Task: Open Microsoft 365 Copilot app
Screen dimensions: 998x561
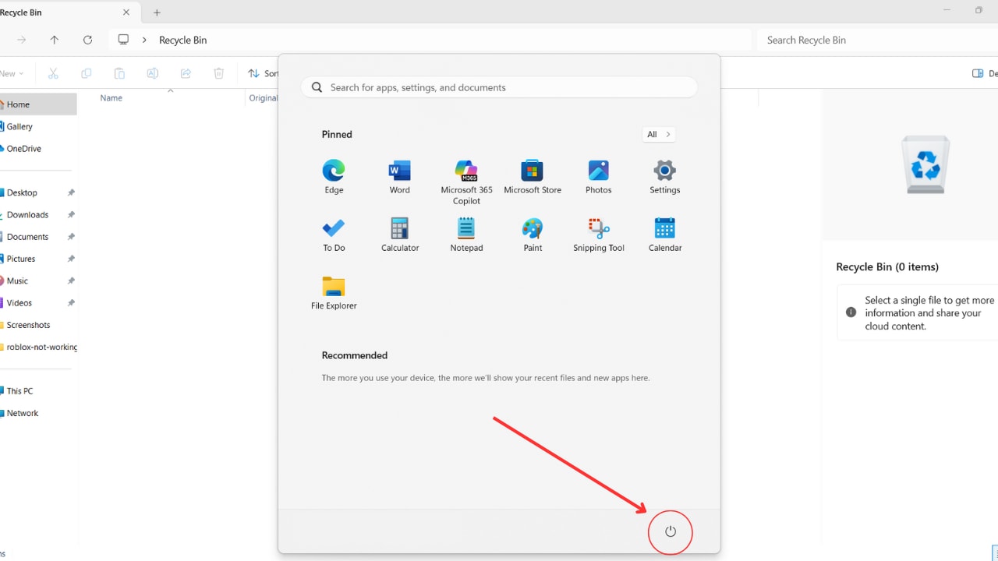Action: [466, 182]
